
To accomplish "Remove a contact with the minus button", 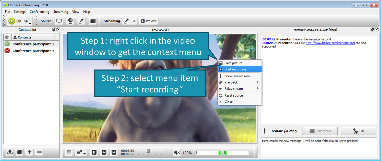I will (x=39, y=152).
